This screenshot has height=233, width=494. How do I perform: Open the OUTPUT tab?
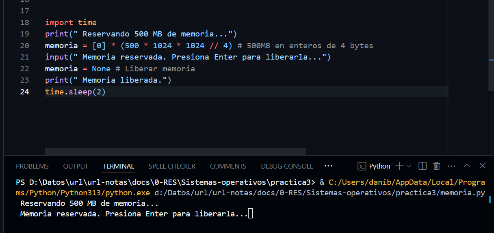(x=76, y=166)
